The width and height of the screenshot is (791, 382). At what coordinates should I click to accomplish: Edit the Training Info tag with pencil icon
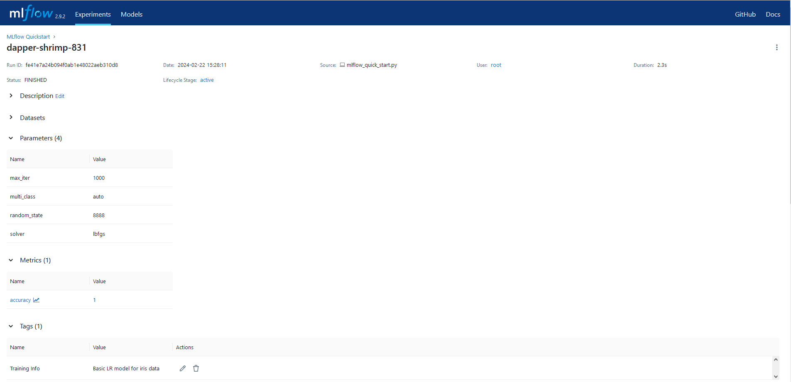[x=183, y=368]
